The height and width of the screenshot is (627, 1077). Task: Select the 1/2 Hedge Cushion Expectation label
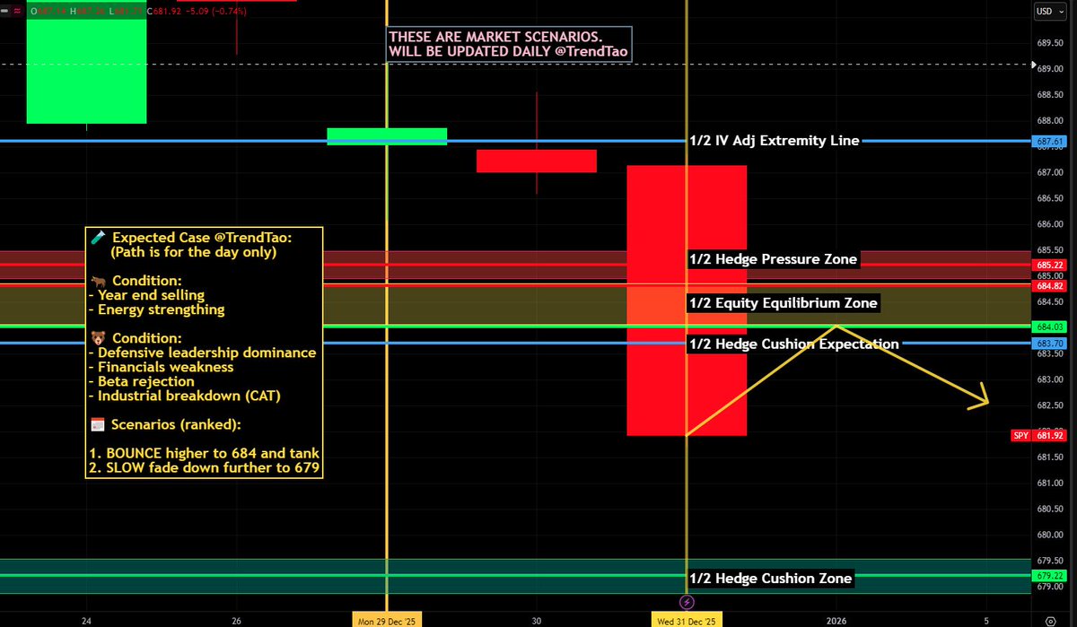793,344
